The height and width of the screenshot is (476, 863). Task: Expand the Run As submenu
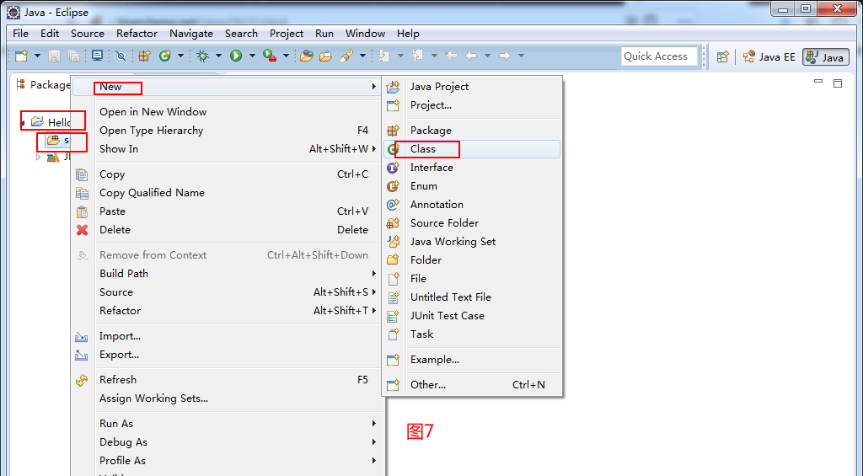click(227, 424)
